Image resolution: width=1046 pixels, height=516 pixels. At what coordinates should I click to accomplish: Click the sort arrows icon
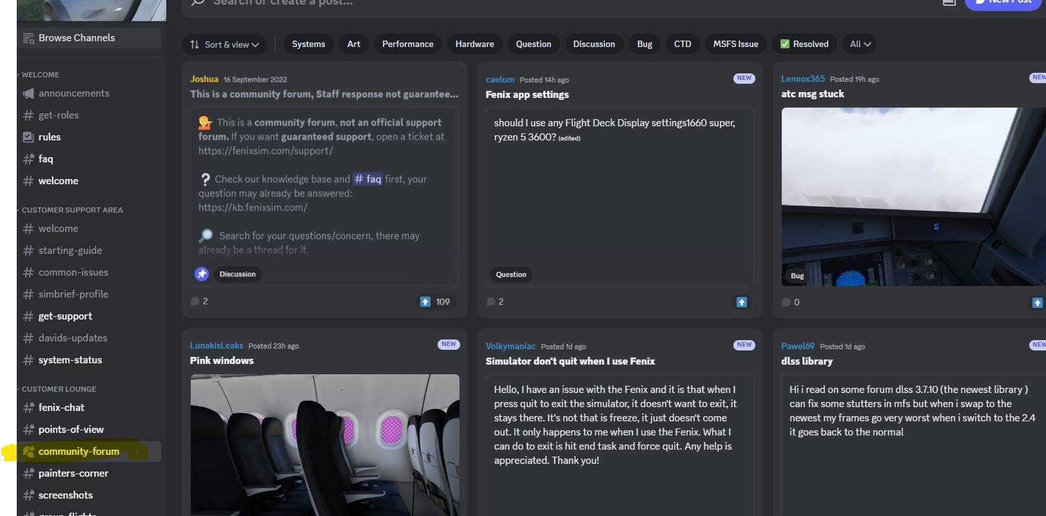tap(195, 44)
